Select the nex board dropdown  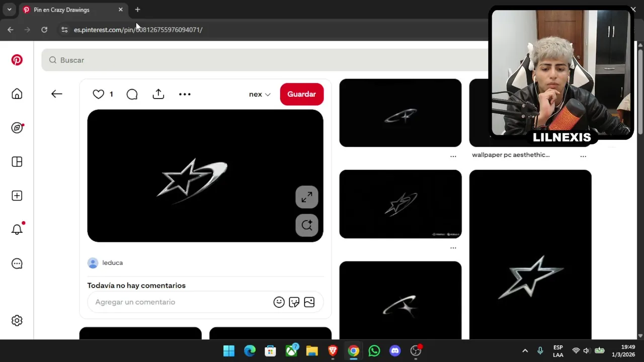260,94
